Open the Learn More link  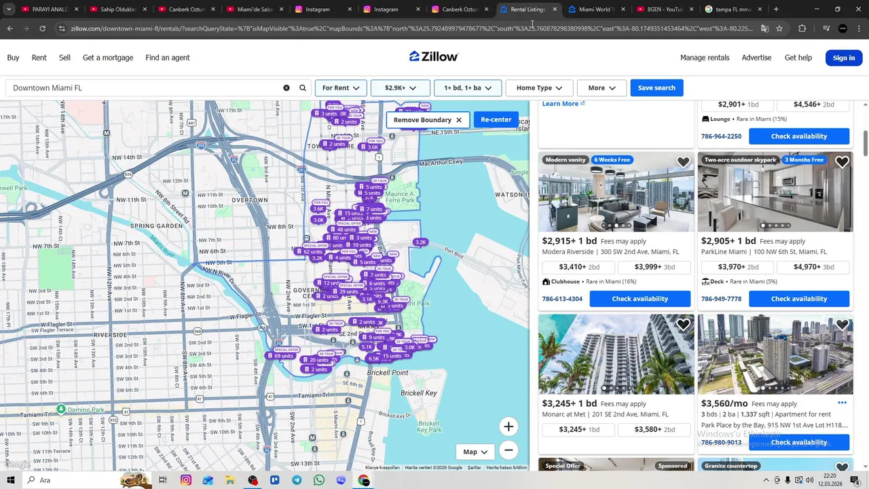563,104
